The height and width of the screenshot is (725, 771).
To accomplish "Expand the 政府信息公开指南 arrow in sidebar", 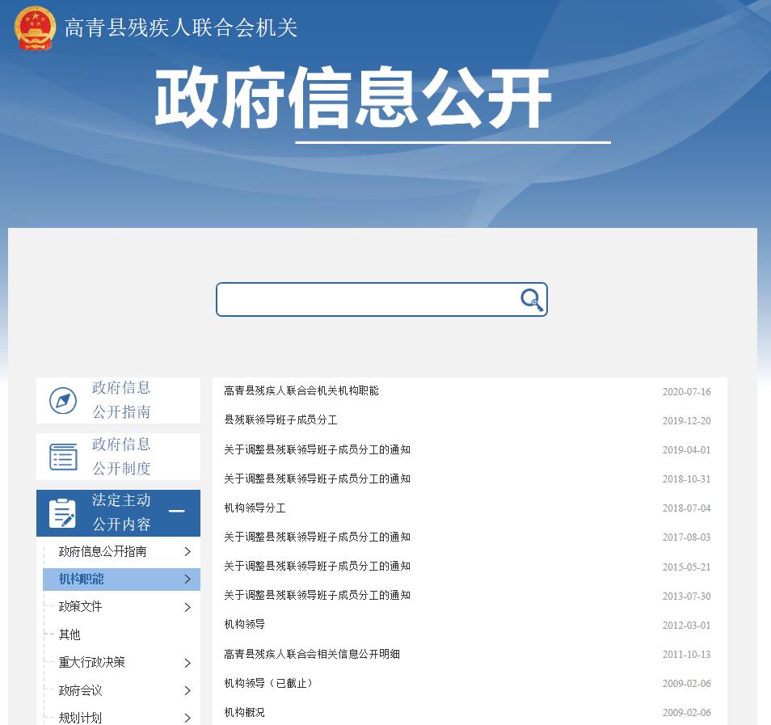I will point(187,552).
